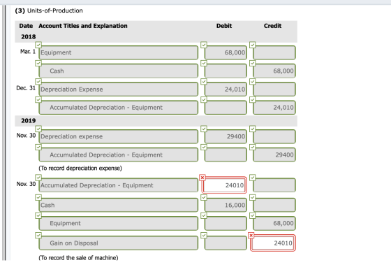Click the empty credit field beside 16,000 debit

[274, 205]
